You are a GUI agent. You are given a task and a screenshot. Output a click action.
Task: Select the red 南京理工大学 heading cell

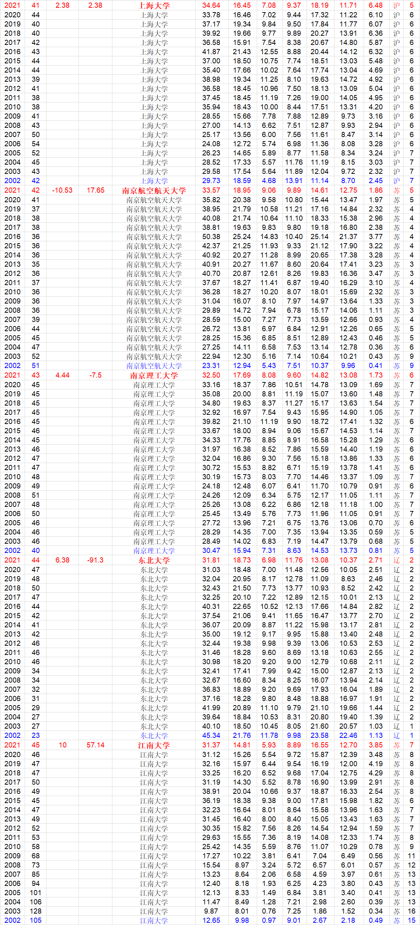154,375
